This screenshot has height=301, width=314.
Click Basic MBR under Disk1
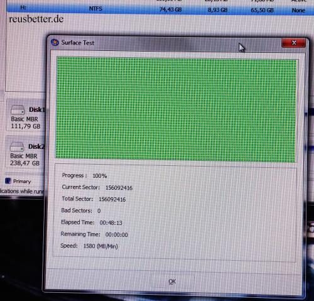(24, 119)
